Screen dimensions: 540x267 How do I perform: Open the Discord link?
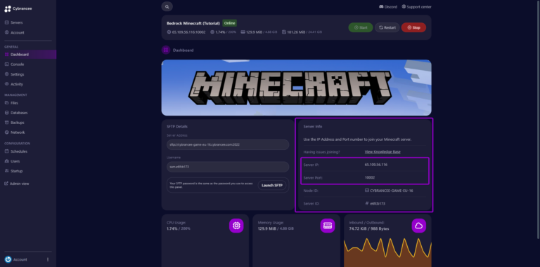click(x=388, y=7)
